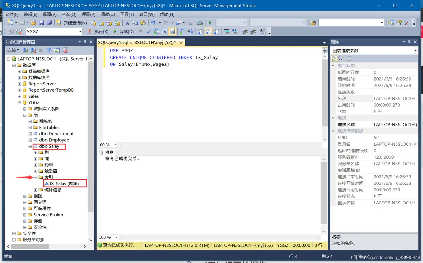Start debugging with 调试(D) button
The height and width of the screenshot is (263, 423).
coord(123,31)
